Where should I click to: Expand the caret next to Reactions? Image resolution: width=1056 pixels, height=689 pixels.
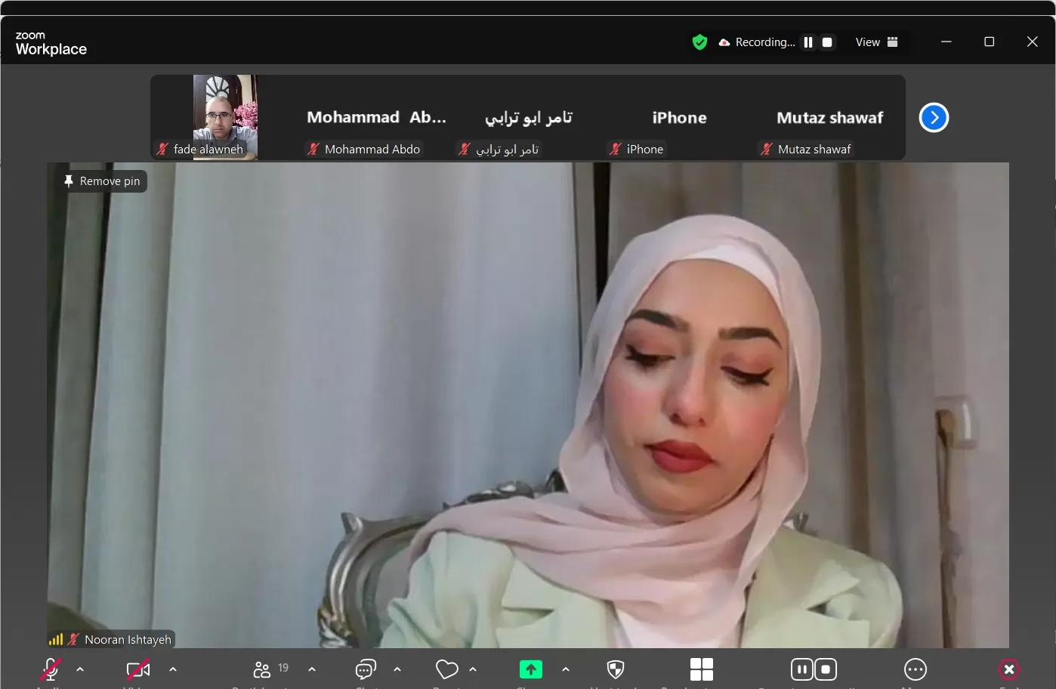coord(473,669)
